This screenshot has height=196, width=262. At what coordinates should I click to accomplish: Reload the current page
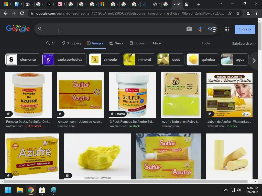click(x=22, y=13)
